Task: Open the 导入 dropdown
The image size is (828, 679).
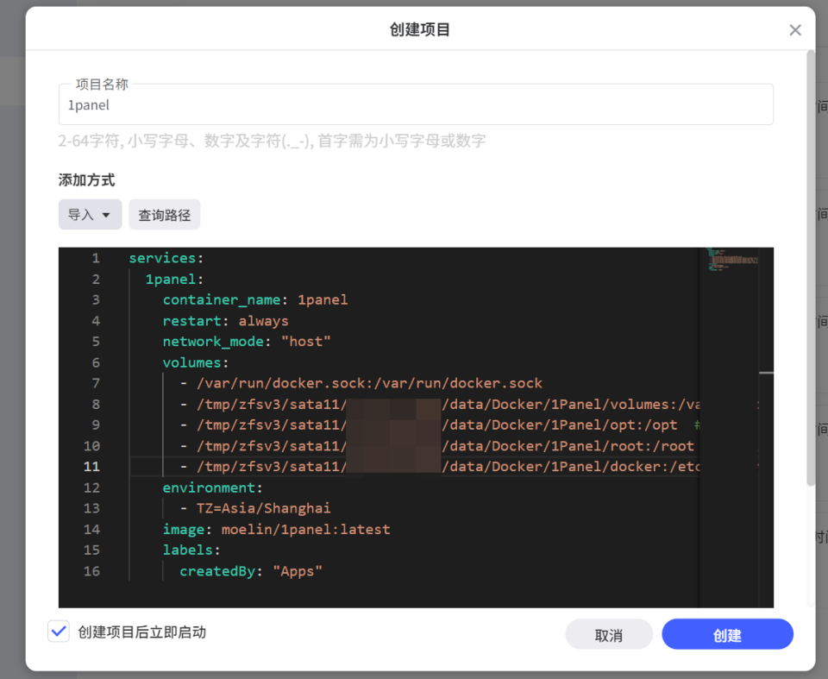Action: click(90, 215)
